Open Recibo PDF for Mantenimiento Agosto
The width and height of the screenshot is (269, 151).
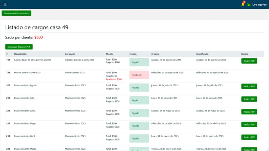[x=249, y=86]
